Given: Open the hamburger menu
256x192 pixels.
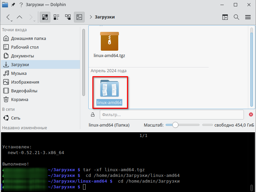Looking at the screenshot, I should (248, 17).
